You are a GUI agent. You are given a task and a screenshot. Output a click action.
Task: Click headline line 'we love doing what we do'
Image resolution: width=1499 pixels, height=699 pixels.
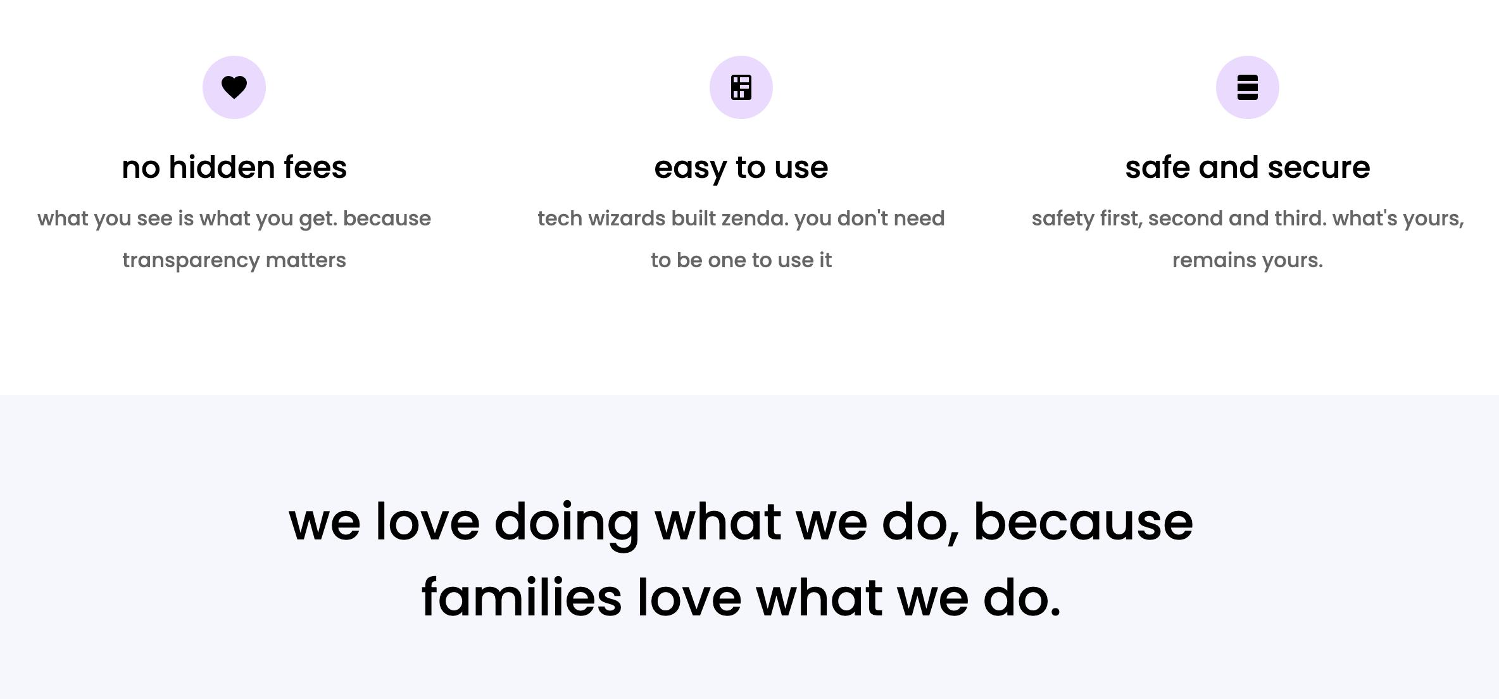coord(741,522)
